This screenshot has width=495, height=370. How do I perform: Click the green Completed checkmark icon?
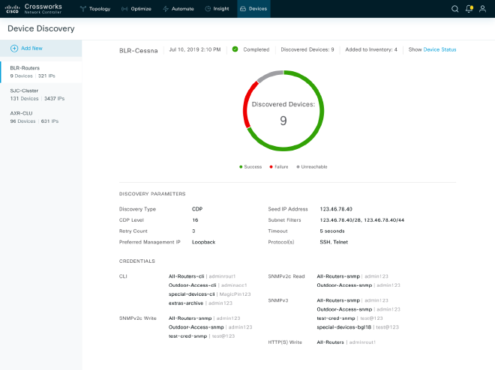pyautogui.click(x=235, y=49)
